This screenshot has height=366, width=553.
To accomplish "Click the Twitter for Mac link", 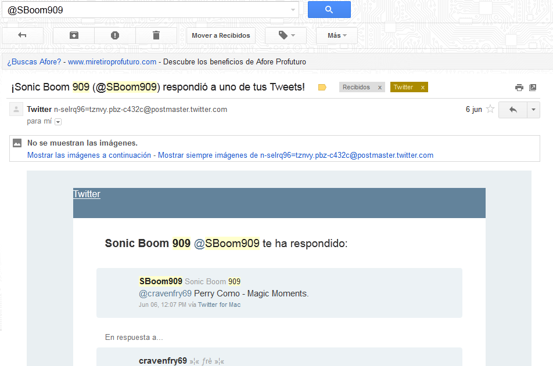I will click(220, 305).
